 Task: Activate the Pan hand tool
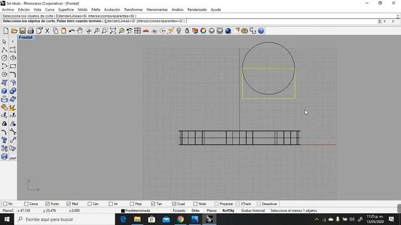tap(80, 31)
